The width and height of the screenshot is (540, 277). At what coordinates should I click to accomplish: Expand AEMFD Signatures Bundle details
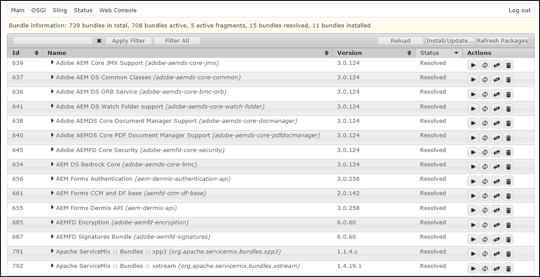pos(52,236)
